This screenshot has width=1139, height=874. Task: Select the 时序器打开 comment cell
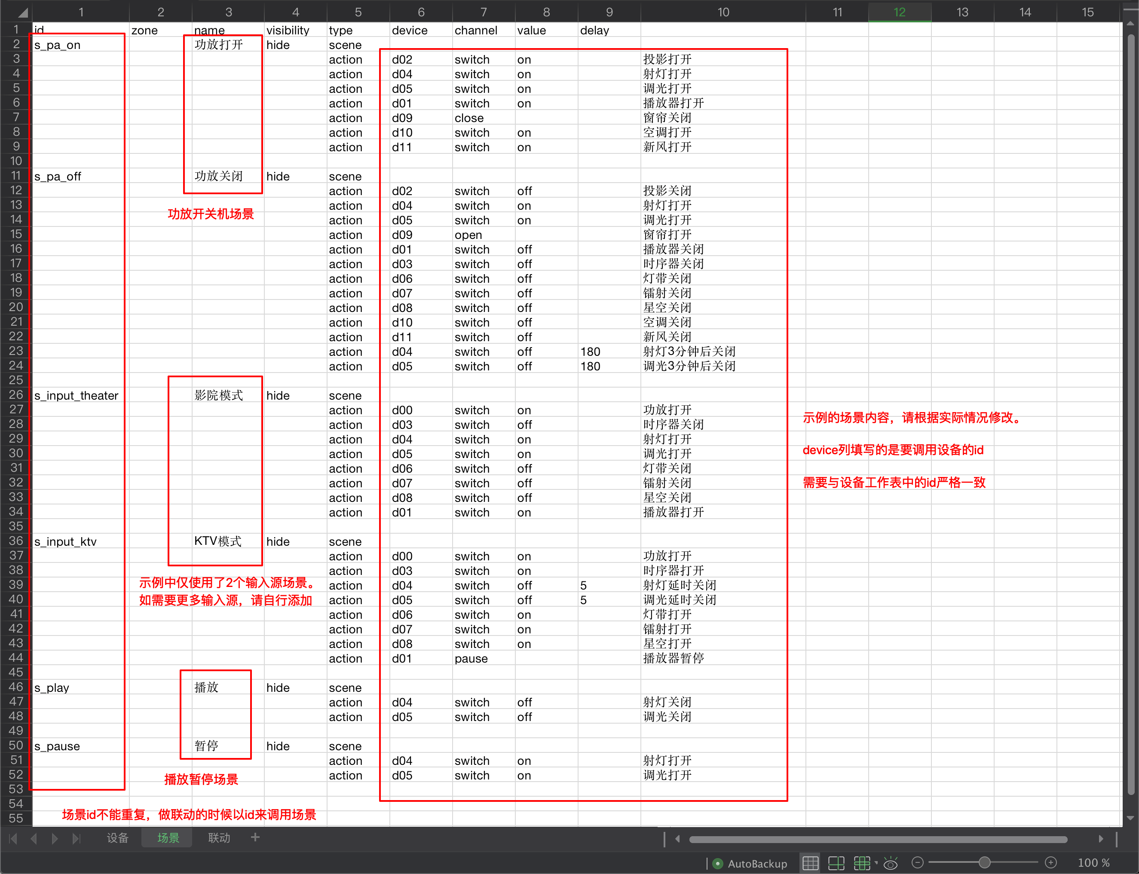coord(723,571)
